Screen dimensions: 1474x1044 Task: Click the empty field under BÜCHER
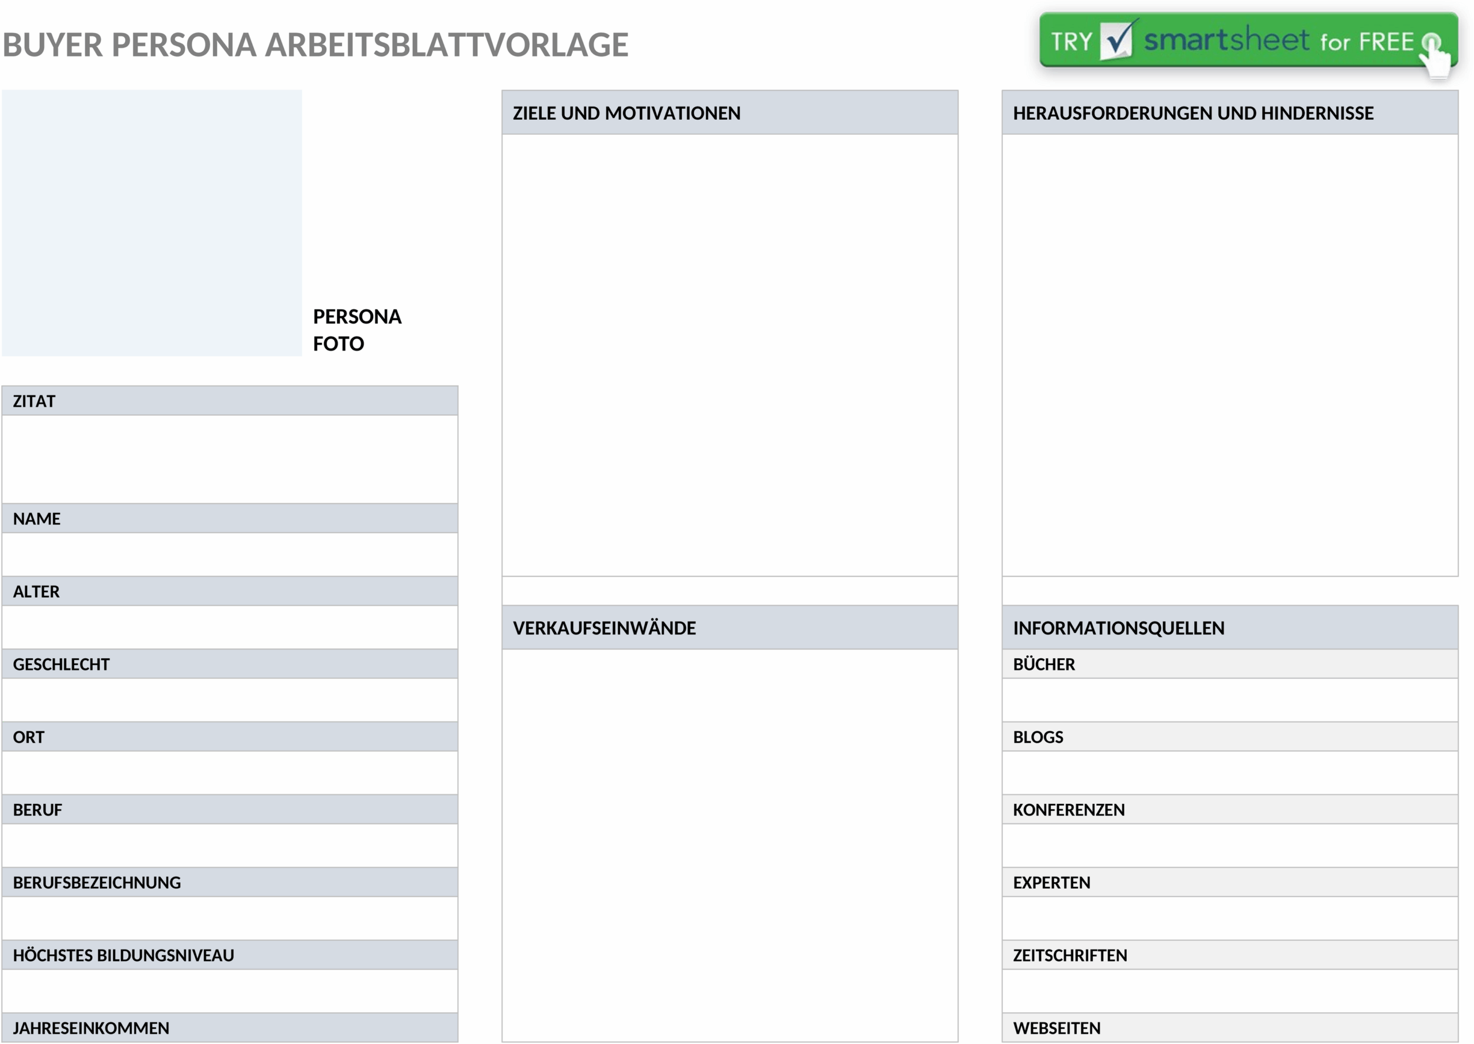coord(1230,700)
